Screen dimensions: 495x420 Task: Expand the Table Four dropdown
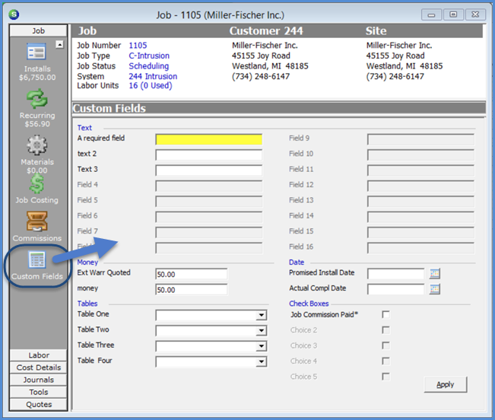[261, 361]
